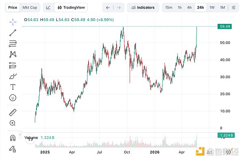Select the TradingView chart mode
243x160 pixels.
click(71, 7)
